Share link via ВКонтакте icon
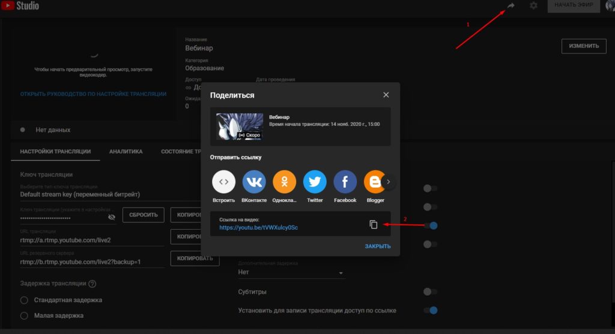The height and width of the screenshot is (334, 615). point(254,182)
